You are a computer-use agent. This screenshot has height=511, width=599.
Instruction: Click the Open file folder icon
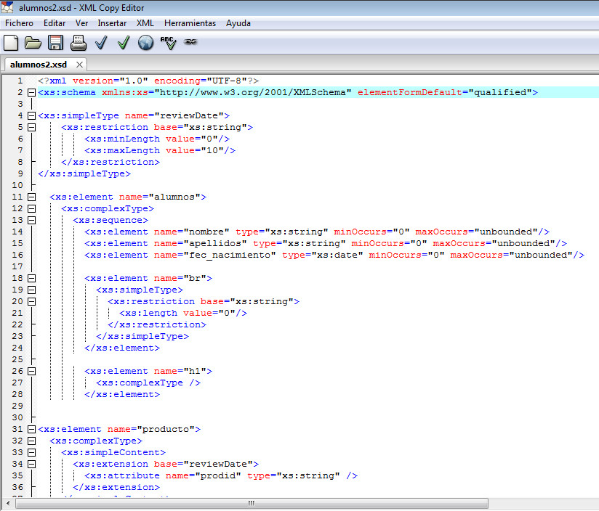[x=33, y=43]
